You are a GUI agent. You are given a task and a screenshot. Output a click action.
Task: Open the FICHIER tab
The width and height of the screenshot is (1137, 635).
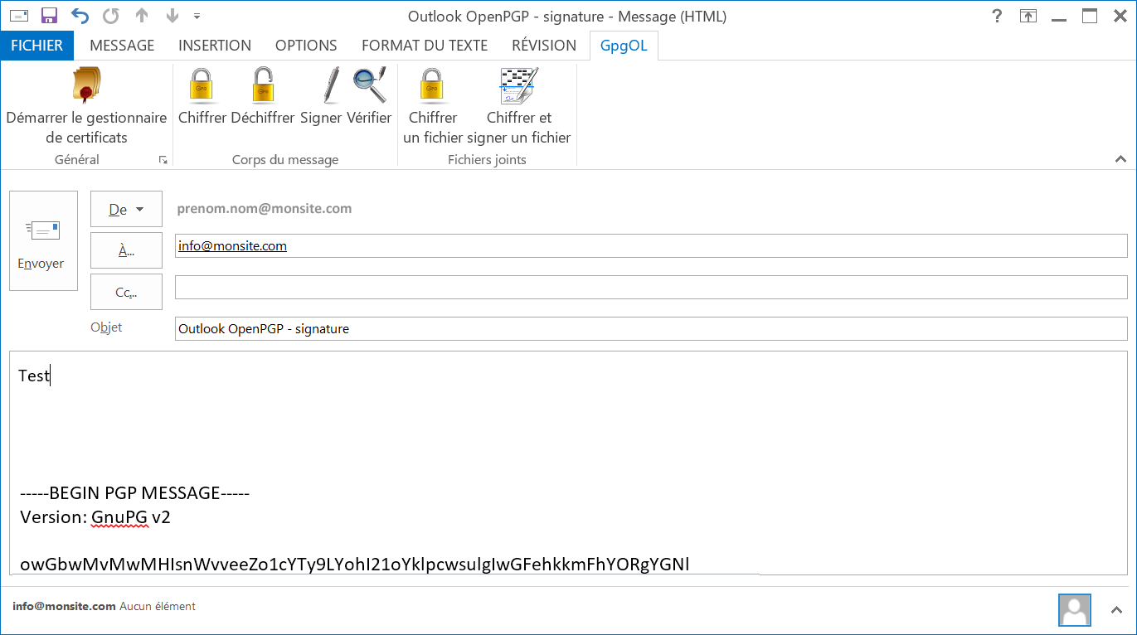[37, 46]
